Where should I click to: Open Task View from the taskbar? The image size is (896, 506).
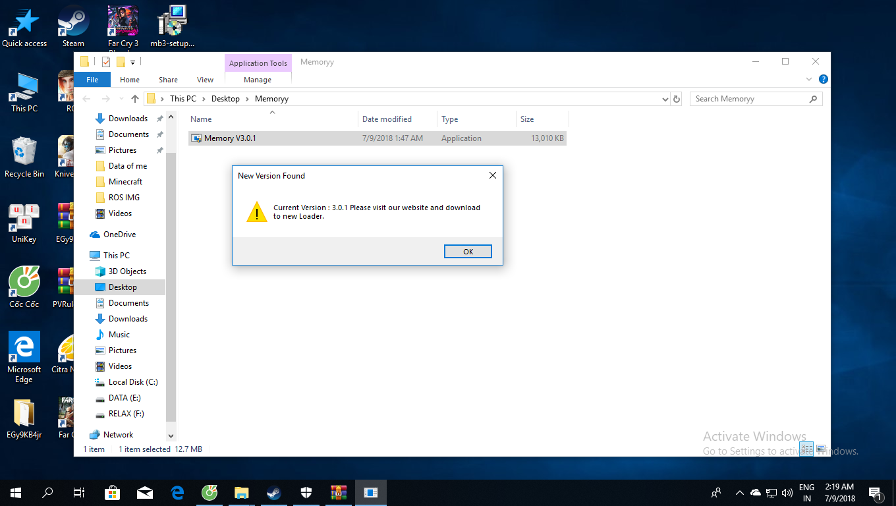79,492
